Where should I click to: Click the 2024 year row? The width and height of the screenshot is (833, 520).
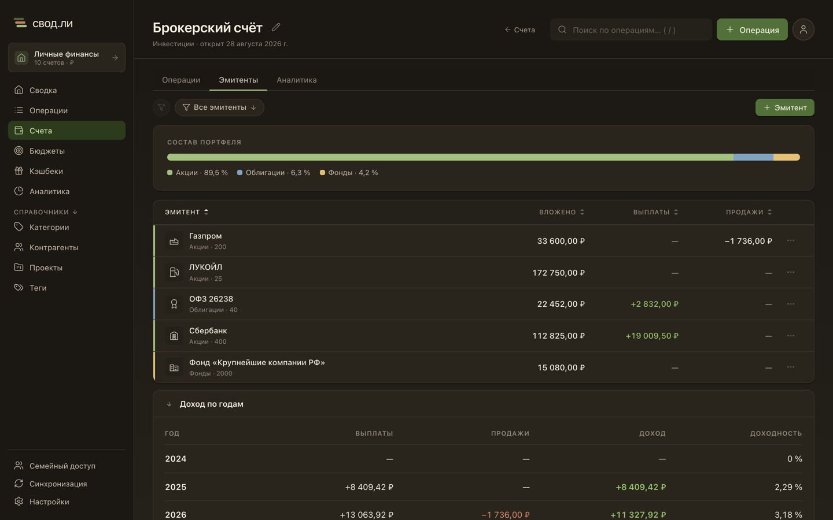coord(484,459)
